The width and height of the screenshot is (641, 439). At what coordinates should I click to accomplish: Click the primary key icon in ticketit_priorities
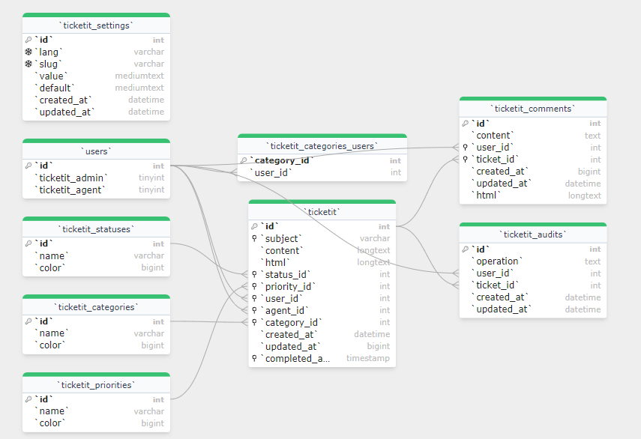click(29, 399)
